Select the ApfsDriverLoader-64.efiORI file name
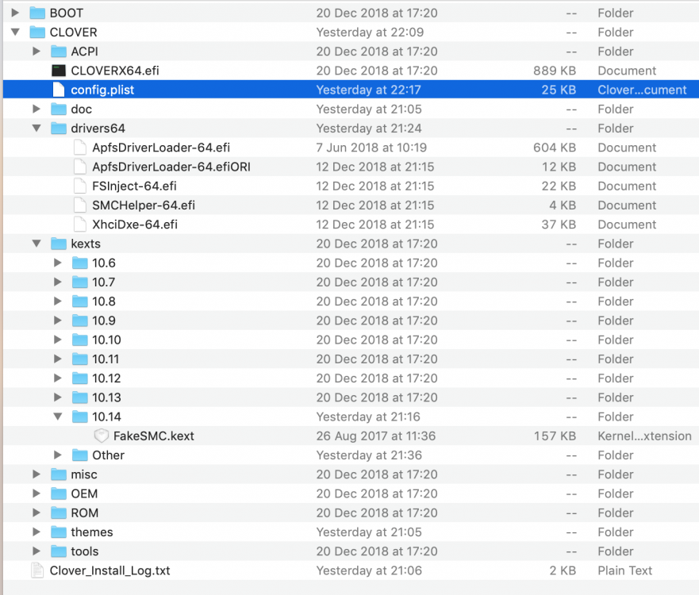The image size is (699, 595). [171, 167]
